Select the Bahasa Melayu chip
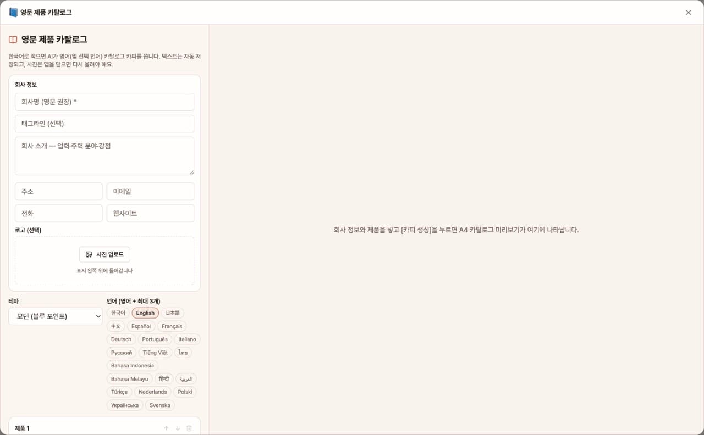The width and height of the screenshot is (704, 435). pyautogui.click(x=130, y=379)
